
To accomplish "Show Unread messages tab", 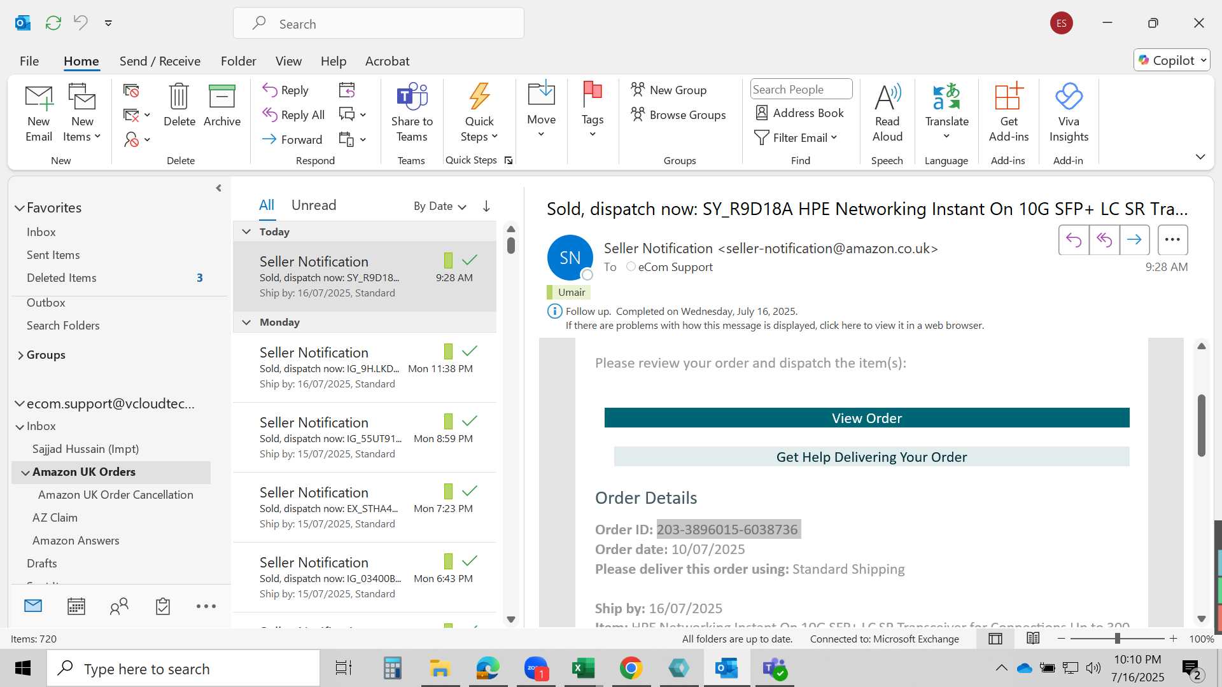I will pyautogui.click(x=314, y=205).
